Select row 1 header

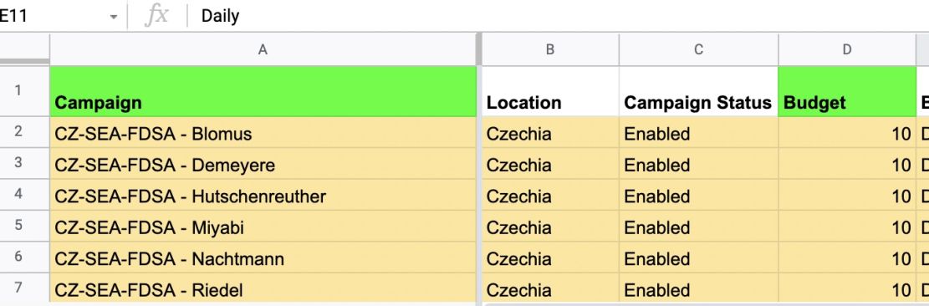point(18,91)
